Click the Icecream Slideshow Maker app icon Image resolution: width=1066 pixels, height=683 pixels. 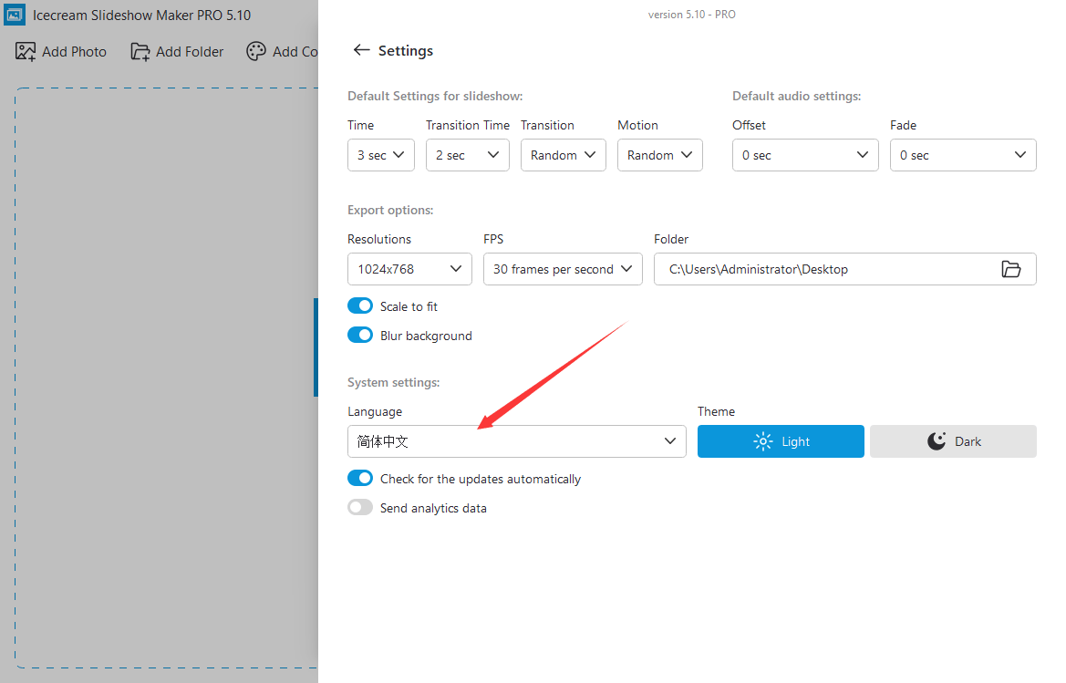click(16, 15)
